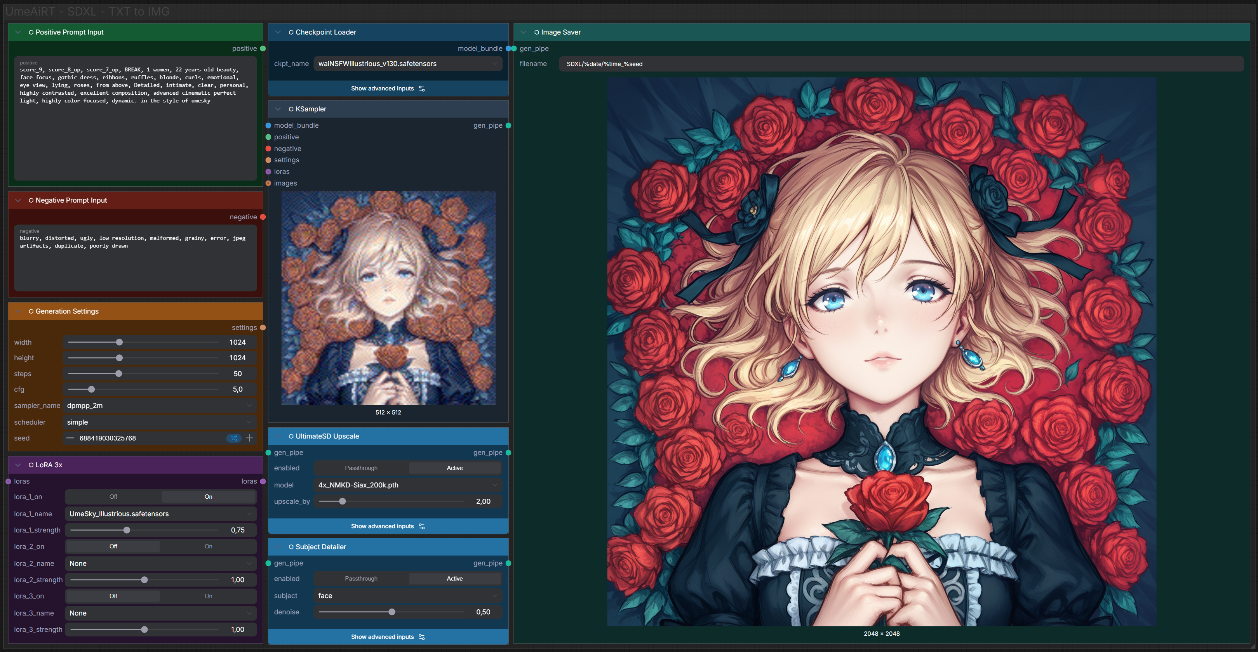Click the orange settings output connector dot
Viewport: 1258px width, 652px height.
pyautogui.click(x=263, y=328)
